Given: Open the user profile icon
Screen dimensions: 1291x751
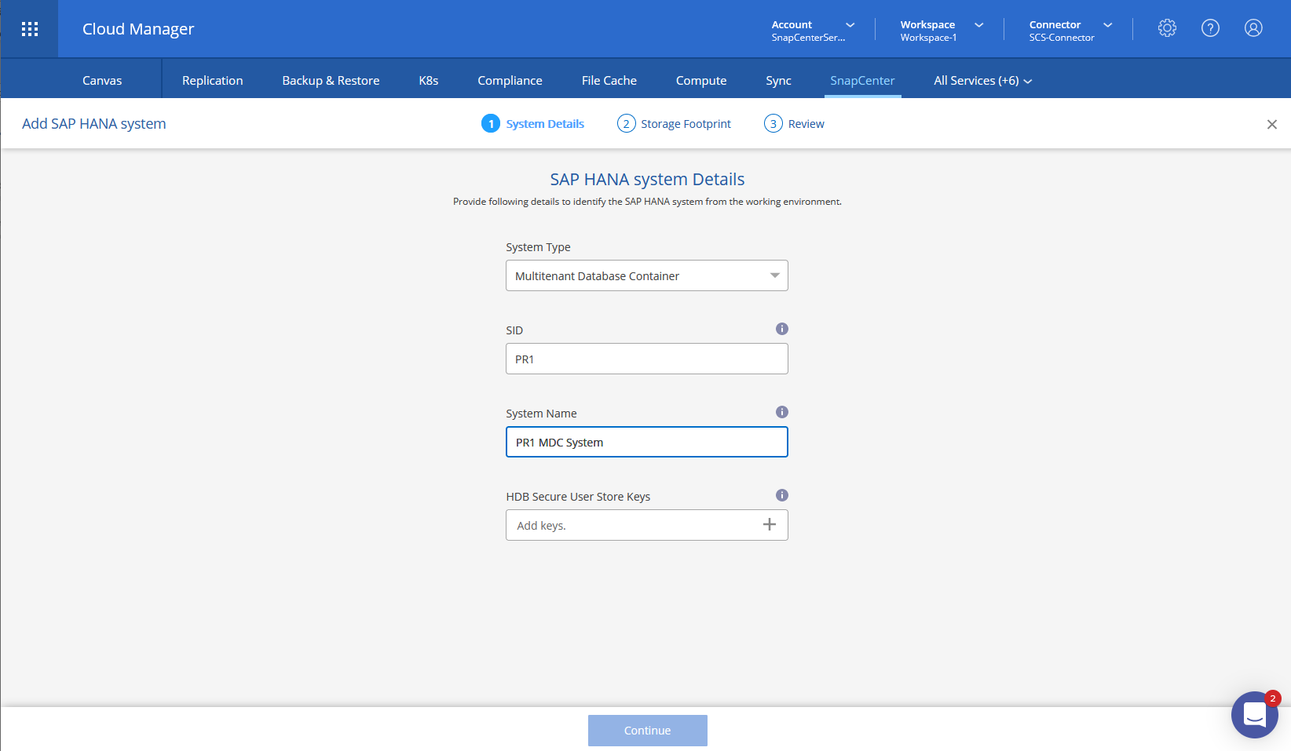Looking at the screenshot, I should click(1253, 28).
